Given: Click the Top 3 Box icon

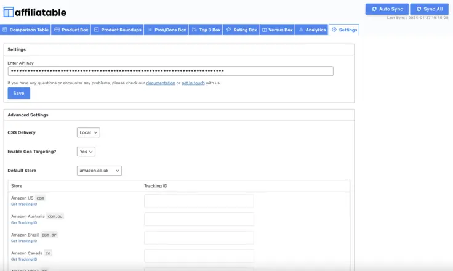Looking at the screenshot, I should click(x=194, y=30).
